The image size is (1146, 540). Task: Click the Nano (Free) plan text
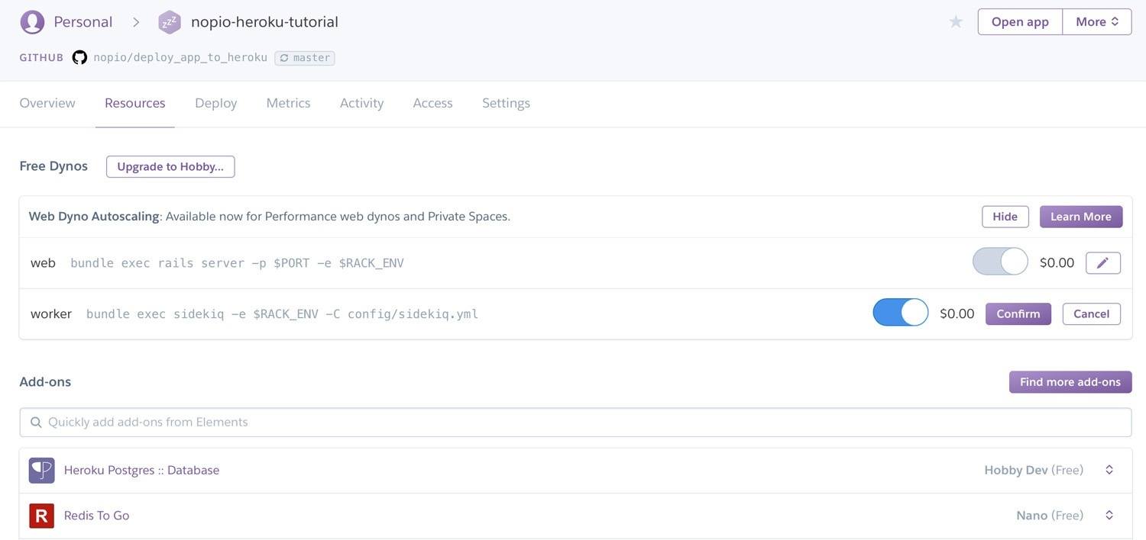pyautogui.click(x=1050, y=516)
